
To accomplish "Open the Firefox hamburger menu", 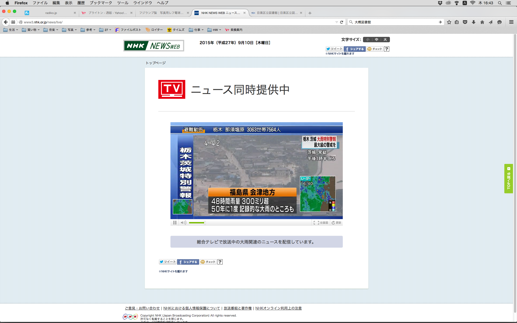I will pos(511,22).
